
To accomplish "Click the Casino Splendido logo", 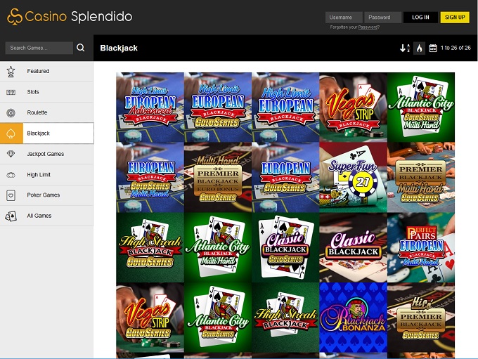I will click(69, 16).
